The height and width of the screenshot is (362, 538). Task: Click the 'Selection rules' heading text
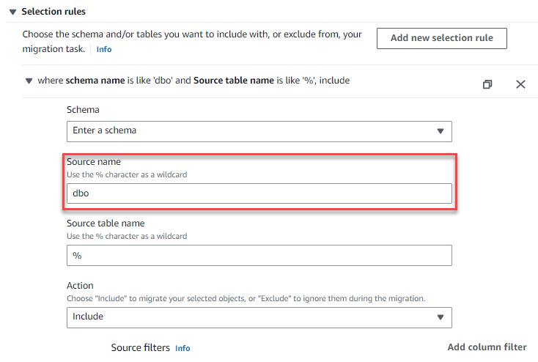[x=54, y=12]
